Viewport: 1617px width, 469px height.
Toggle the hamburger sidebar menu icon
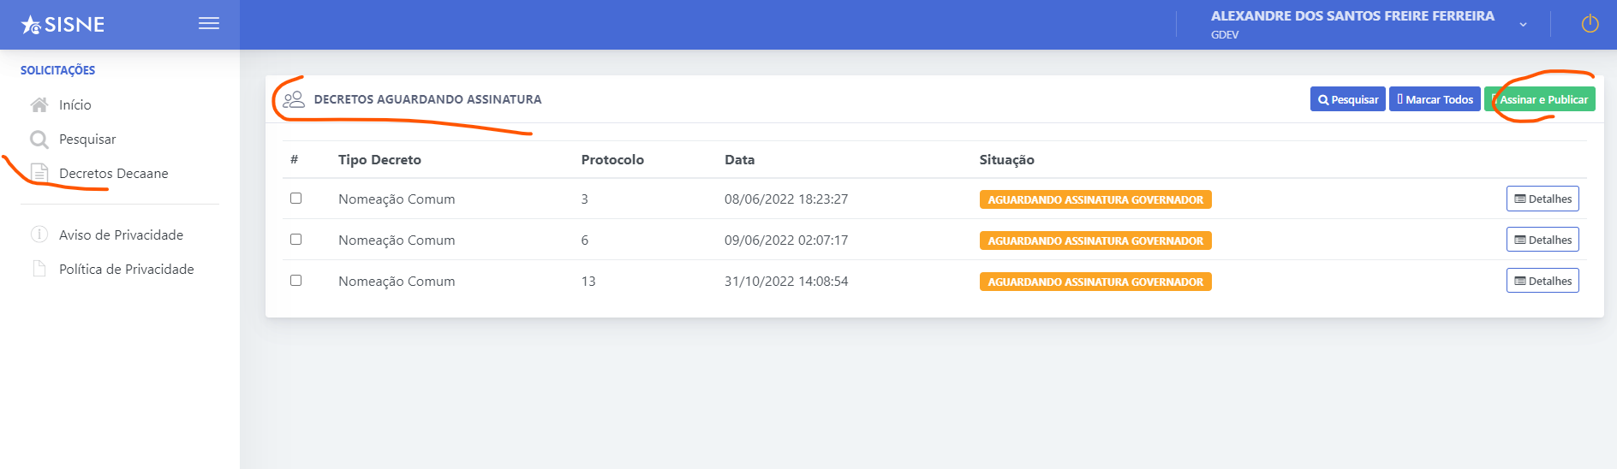[x=209, y=24]
